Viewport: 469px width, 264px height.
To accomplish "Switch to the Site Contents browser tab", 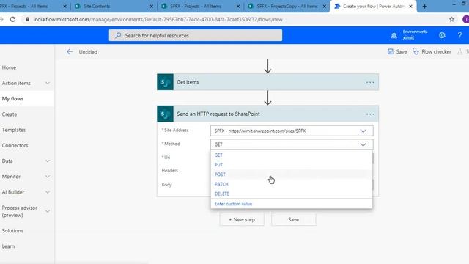I will pos(114,7).
